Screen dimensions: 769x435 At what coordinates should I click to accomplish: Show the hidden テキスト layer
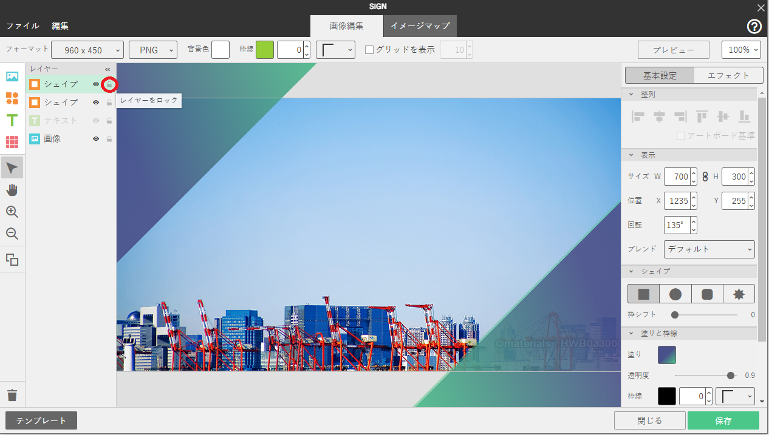[x=95, y=121]
